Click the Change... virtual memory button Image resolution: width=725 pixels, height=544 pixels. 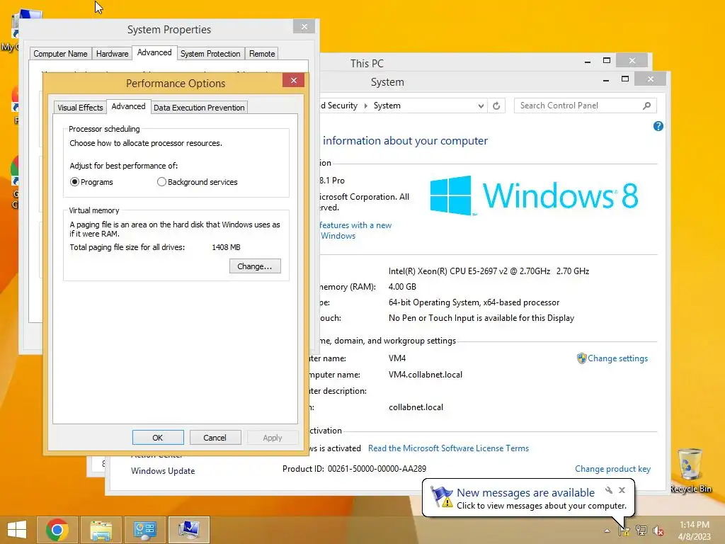[x=255, y=266]
